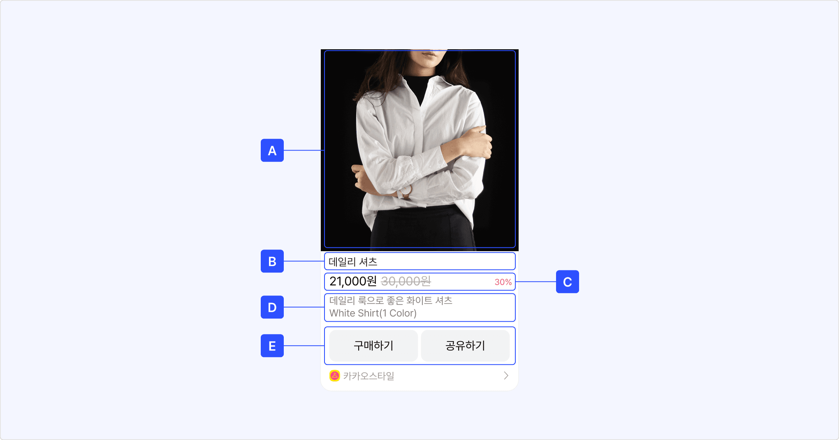
Task: Click the White Shirt(1 Color) text line
Action: pyautogui.click(x=373, y=313)
